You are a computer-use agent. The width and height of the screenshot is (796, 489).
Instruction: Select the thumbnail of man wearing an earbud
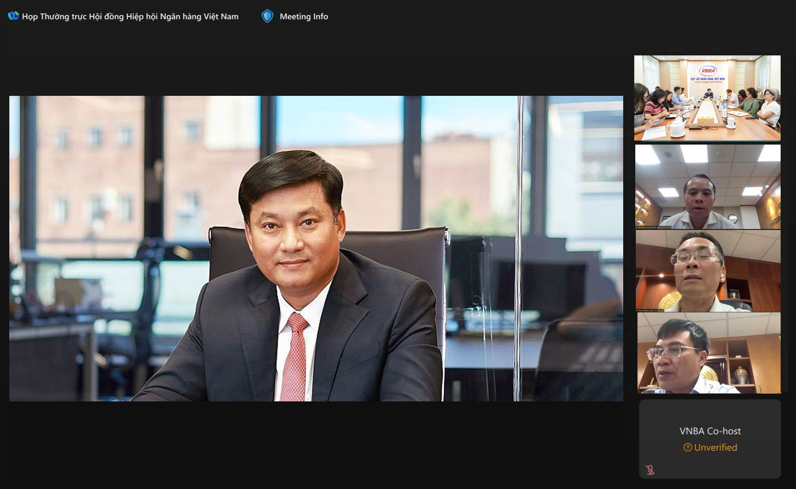(708, 271)
